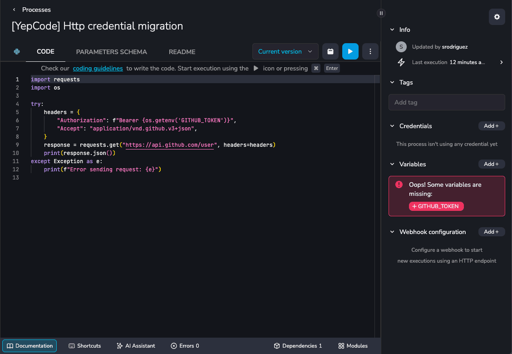The image size is (512, 354).
Task: Click the command key hint badge
Action: pyautogui.click(x=316, y=68)
